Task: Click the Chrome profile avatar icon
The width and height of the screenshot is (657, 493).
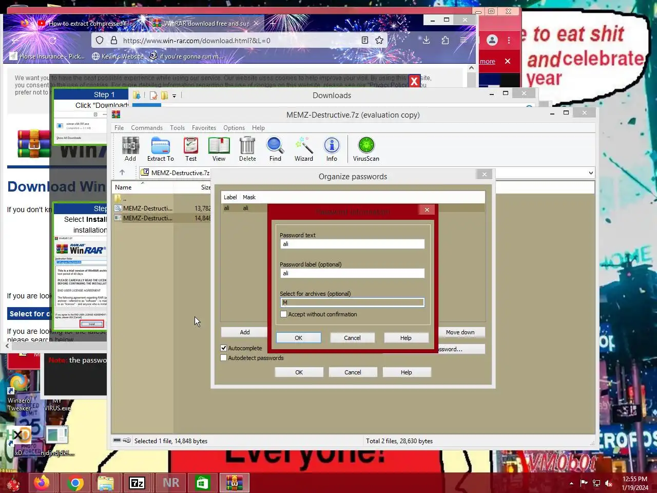Action: pos(492,40)
